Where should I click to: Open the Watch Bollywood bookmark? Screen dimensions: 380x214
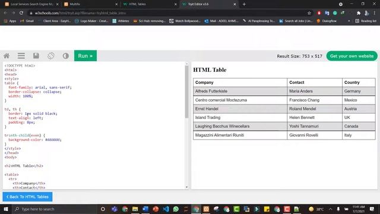coord(185,21)
